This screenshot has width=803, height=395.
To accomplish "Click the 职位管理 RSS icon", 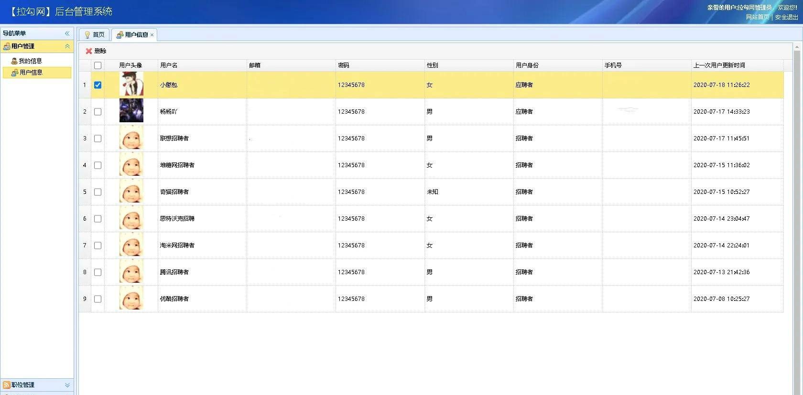I will (7, 385).
